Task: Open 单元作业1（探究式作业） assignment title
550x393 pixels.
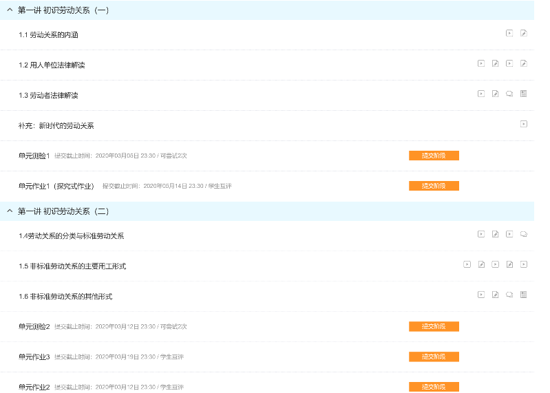Action: coord(56,186)
